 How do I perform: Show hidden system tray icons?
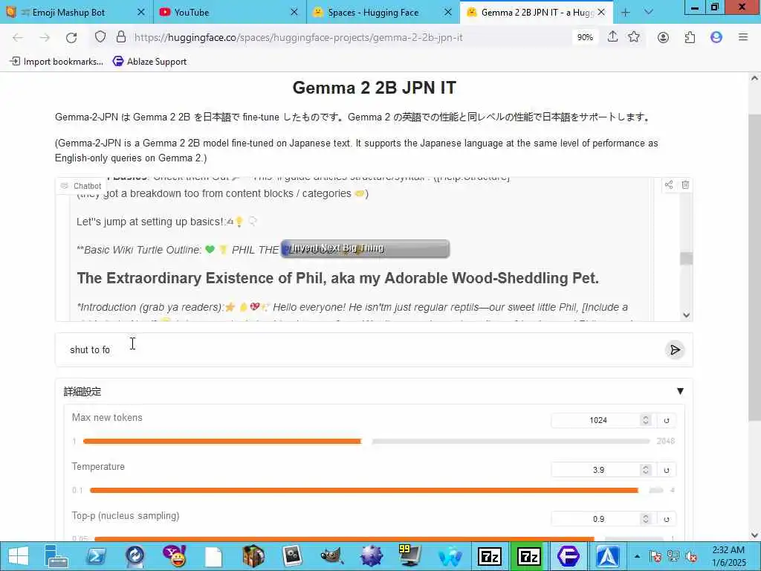[x=637, y=556]
